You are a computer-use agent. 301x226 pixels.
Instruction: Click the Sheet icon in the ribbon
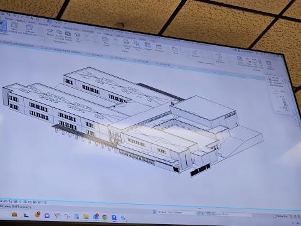pyautogui.click(x=175, y=50)
